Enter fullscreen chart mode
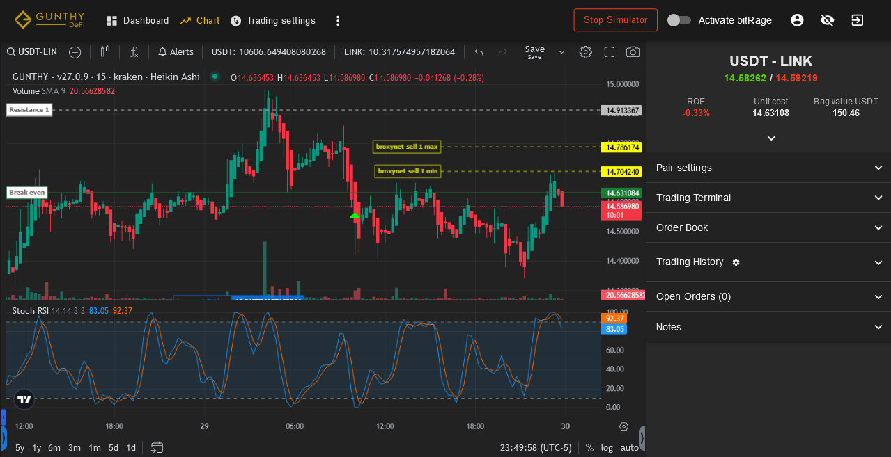The height and width of the screenshot is (457, 891). [610, 52]
